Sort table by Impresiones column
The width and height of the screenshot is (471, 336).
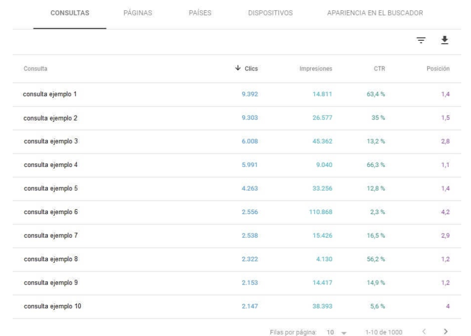click(x=315, y=69)
